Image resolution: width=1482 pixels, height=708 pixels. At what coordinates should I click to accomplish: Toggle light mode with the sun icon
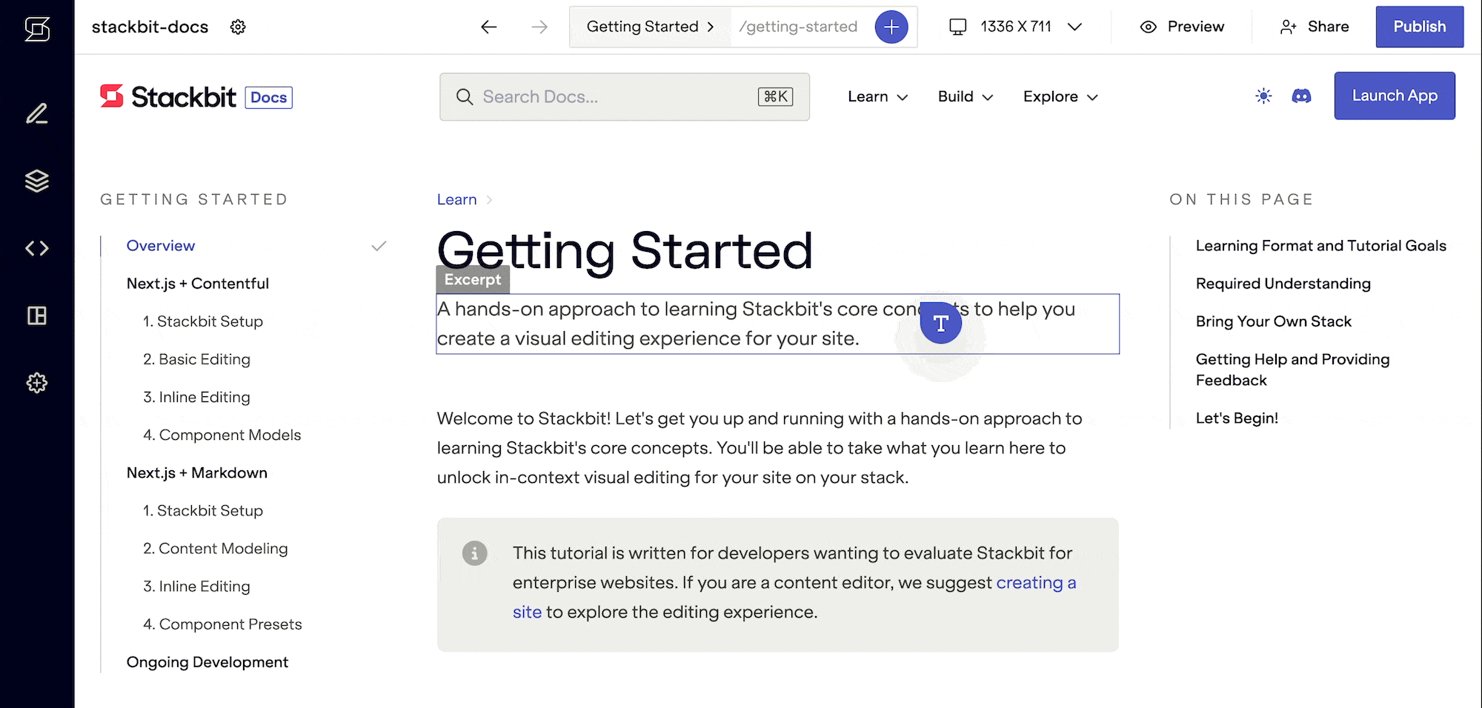point(1263,96)
